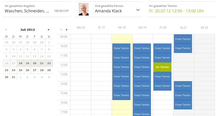
Task: Click the selected appointment time text
Action: pos(176,11)
